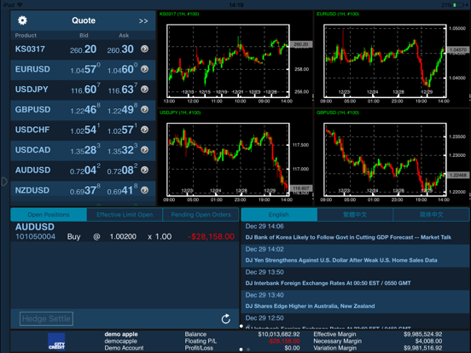Viewport: 471px width, 353px height.
Task: Click the Effective Margin value $9,985,524.92
Action: coord(423,334)
